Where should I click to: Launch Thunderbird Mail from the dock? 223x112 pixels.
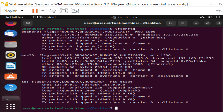11,34
